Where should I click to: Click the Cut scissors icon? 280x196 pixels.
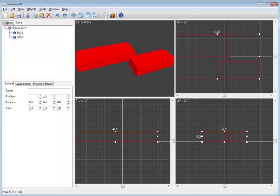click(28, 15)
